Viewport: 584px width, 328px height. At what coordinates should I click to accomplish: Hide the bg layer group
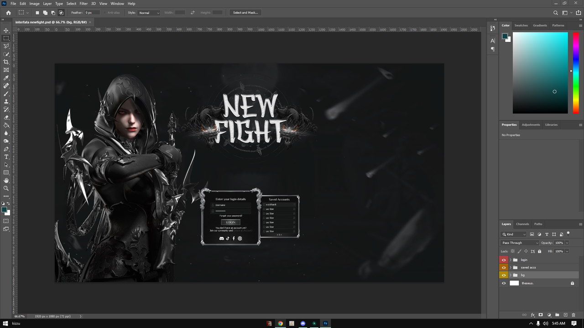[x=504, y=275]
